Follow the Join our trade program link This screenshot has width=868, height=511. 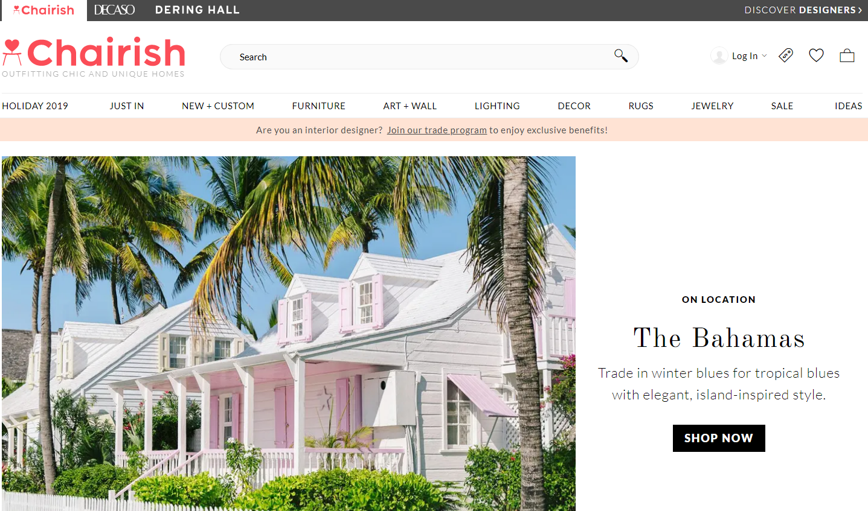pos(437,130)
